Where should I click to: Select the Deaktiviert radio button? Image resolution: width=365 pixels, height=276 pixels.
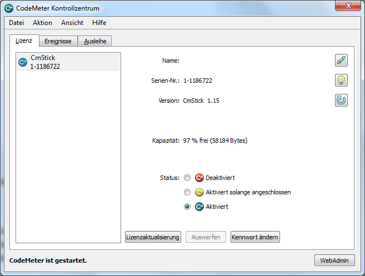[x=187, y=178]
